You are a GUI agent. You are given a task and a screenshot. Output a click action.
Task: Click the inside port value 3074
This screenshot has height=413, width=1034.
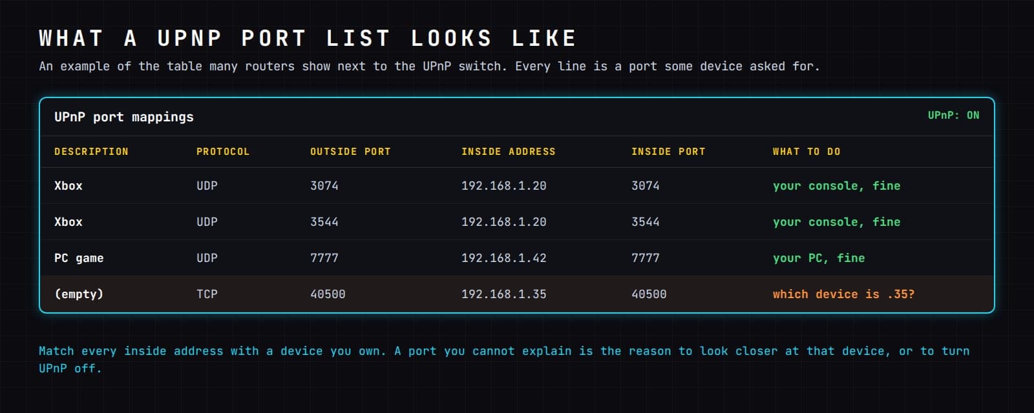646,186
